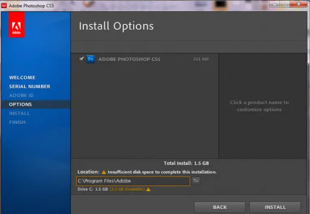The image size is (310, 214).
Task: Select the Finish step in sidebar
Action: coord(17,122)
